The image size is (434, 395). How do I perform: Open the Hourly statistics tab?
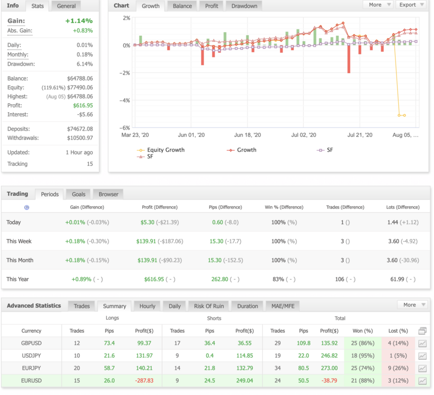coord(147,306)
